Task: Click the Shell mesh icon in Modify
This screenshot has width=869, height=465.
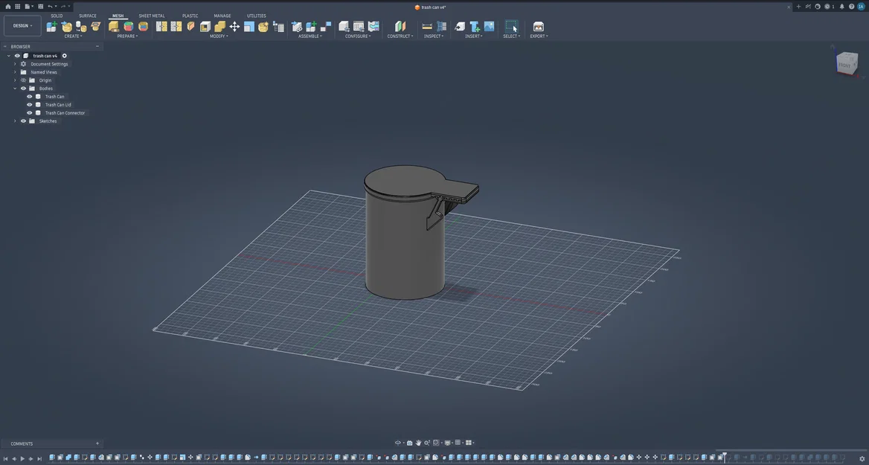Action: click(x=205, y=27)
